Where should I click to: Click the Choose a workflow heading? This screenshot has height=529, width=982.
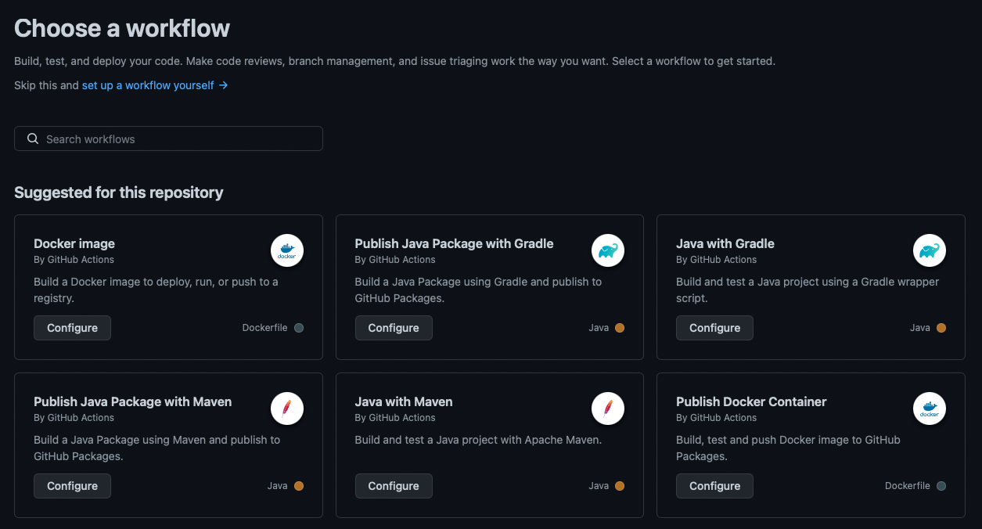(122, 28)
